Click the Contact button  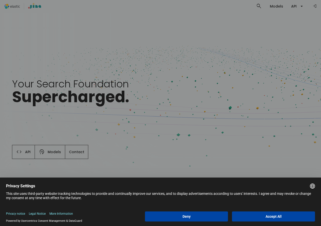(76, 152)
